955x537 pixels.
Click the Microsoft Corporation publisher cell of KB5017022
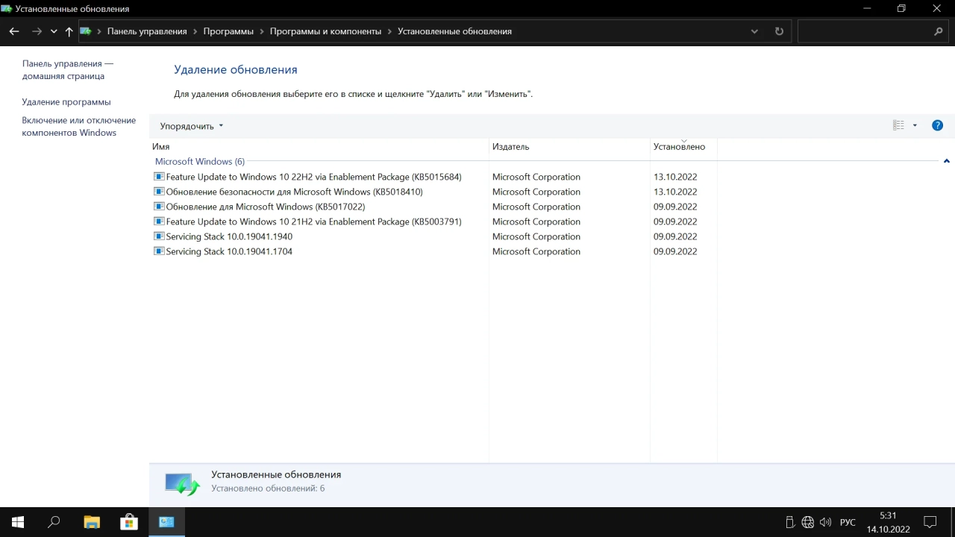point(536,207)
